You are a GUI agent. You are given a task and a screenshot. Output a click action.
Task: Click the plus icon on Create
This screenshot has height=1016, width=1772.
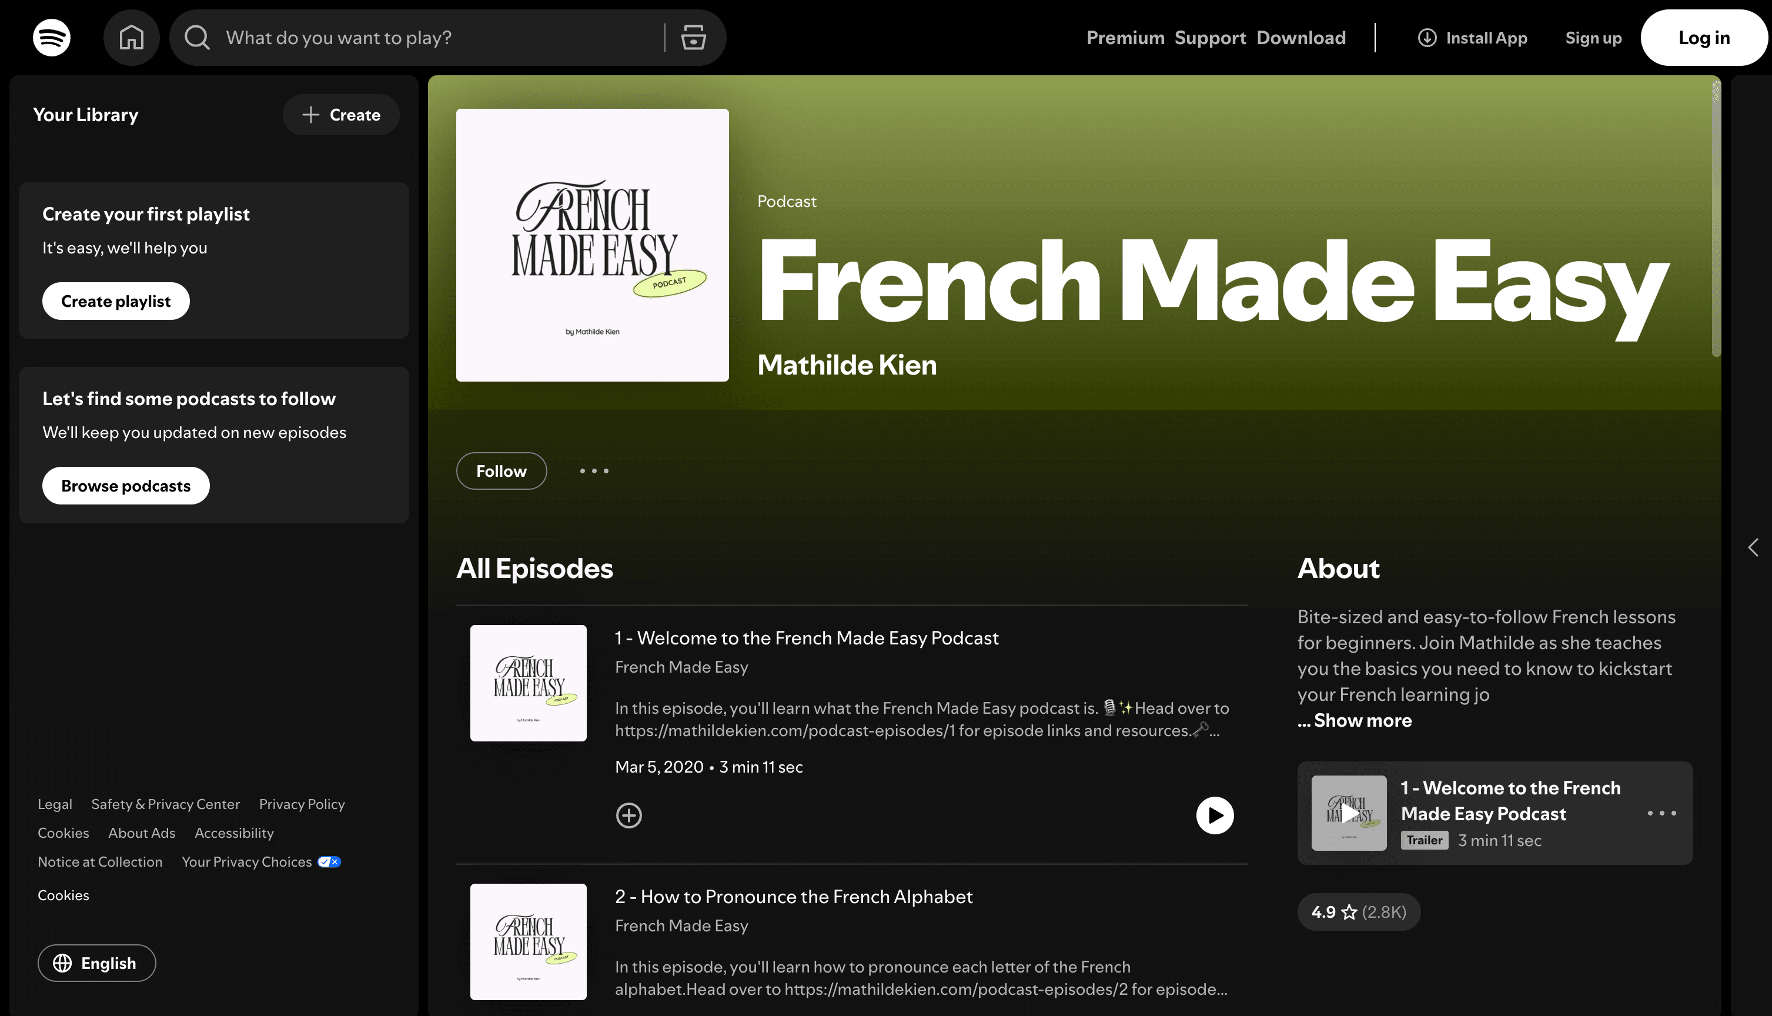[310, 115]
